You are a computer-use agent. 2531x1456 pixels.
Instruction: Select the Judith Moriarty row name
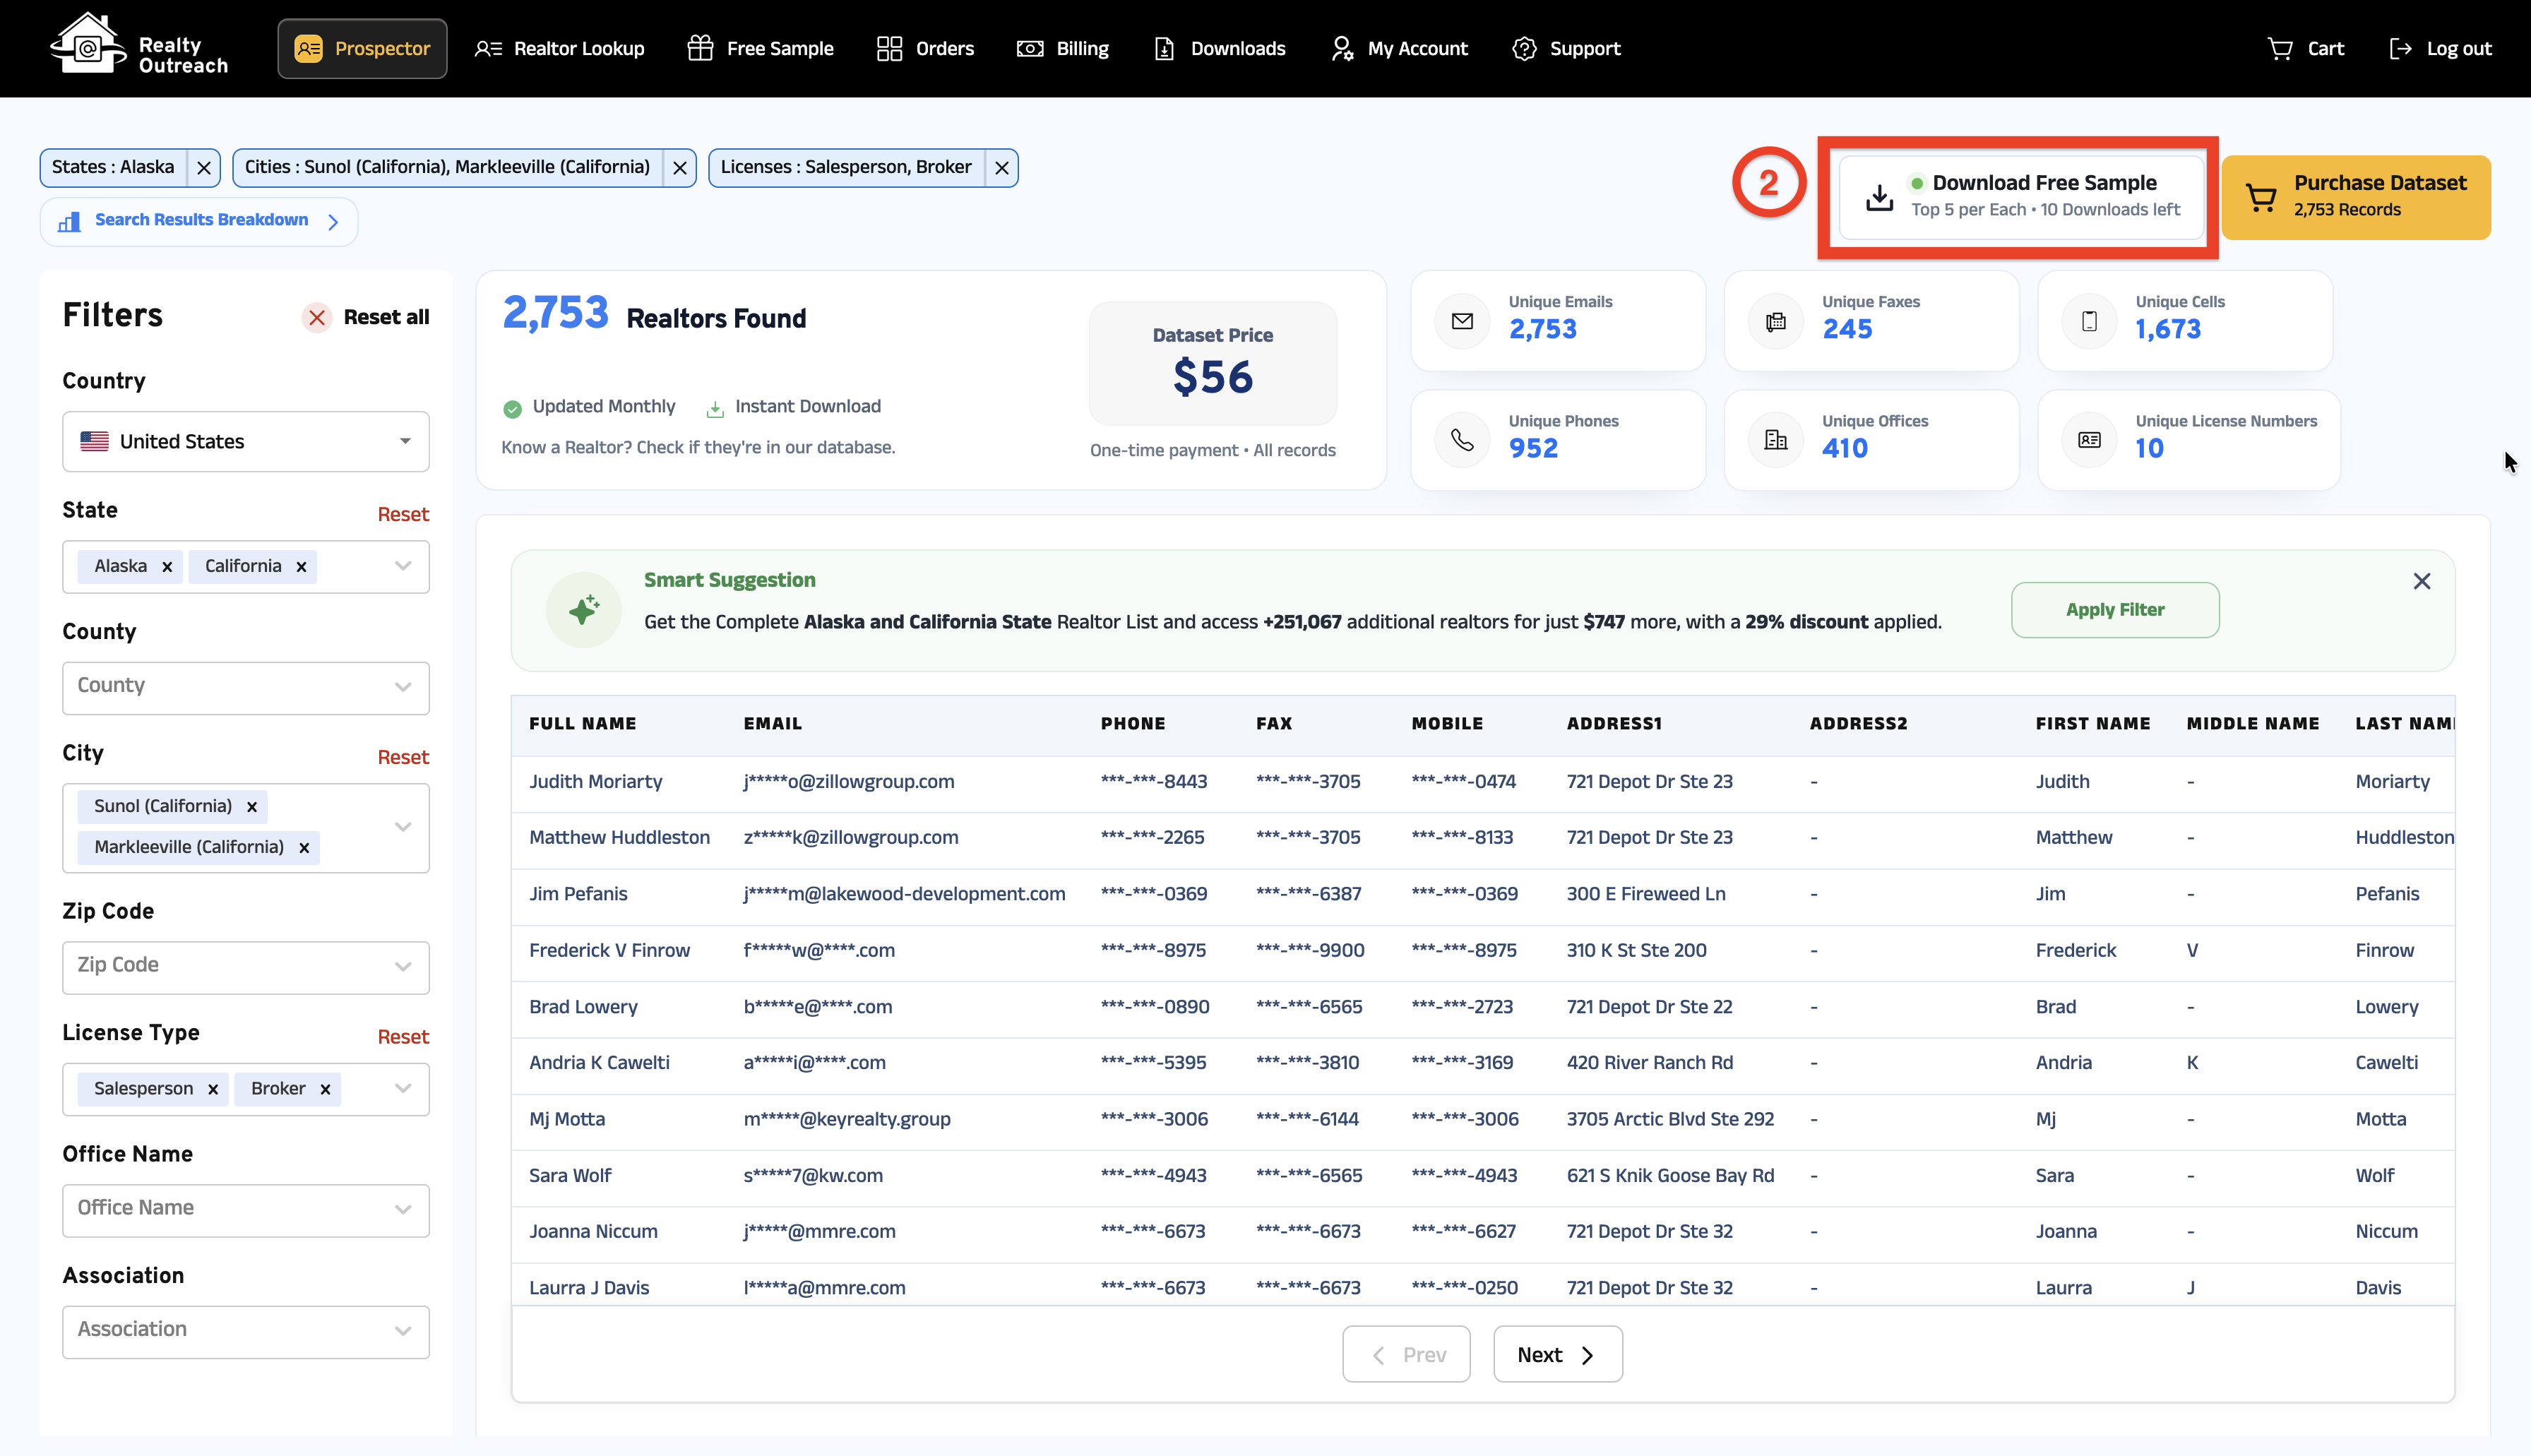[596, 782]
